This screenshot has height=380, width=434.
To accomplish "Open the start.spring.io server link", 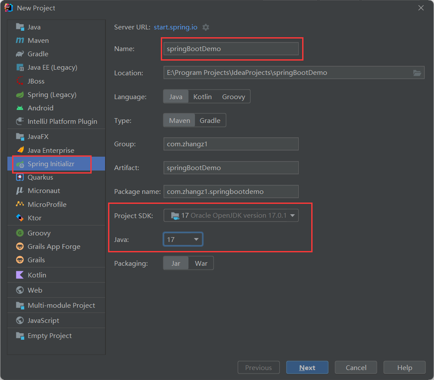I will pyautogui.click(x=175, y=27).
